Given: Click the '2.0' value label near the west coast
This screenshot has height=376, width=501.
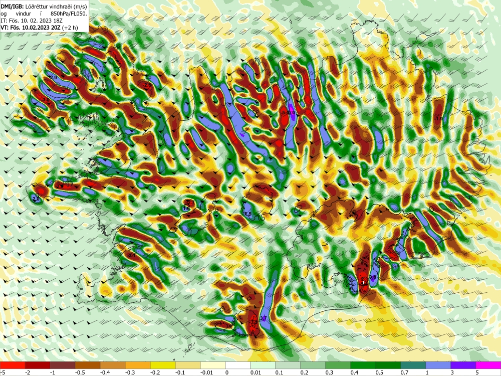Looking at the screenshot, I should click(36, 199).
